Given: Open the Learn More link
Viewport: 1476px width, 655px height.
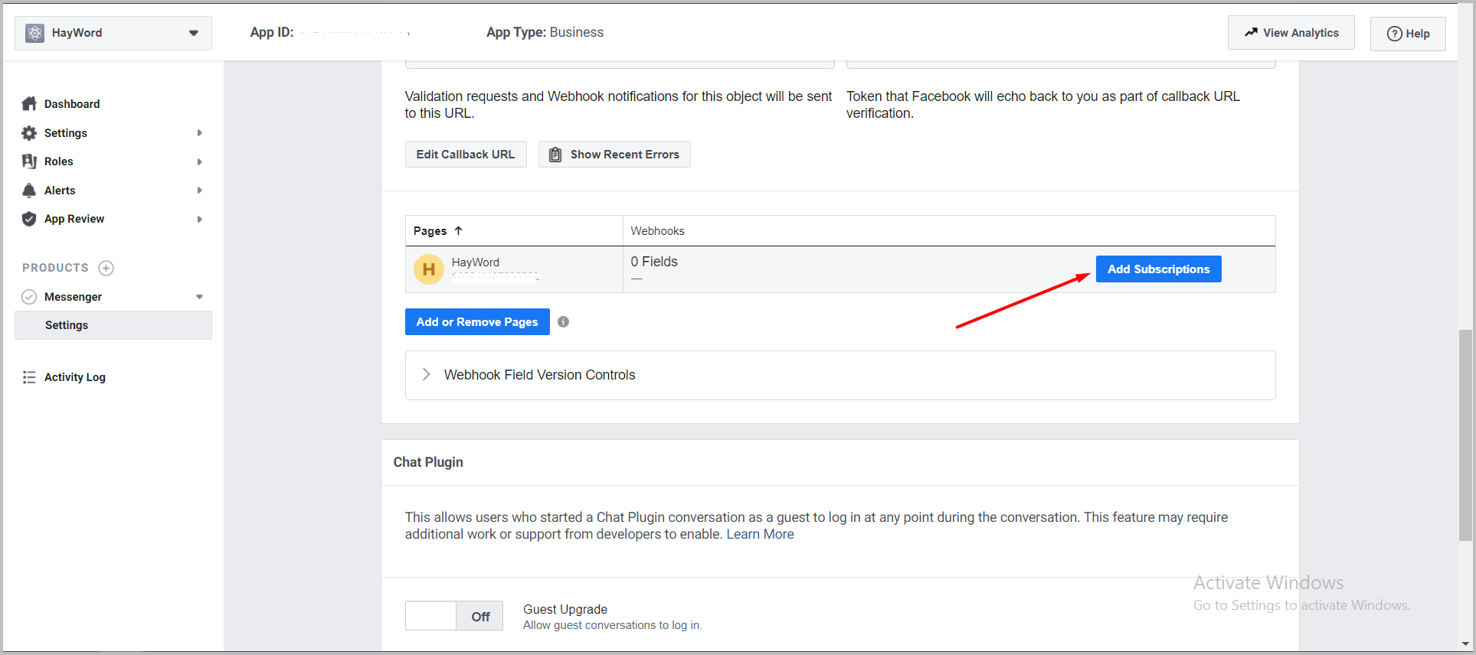Looking at the screenshot, I should click(760, 534).
